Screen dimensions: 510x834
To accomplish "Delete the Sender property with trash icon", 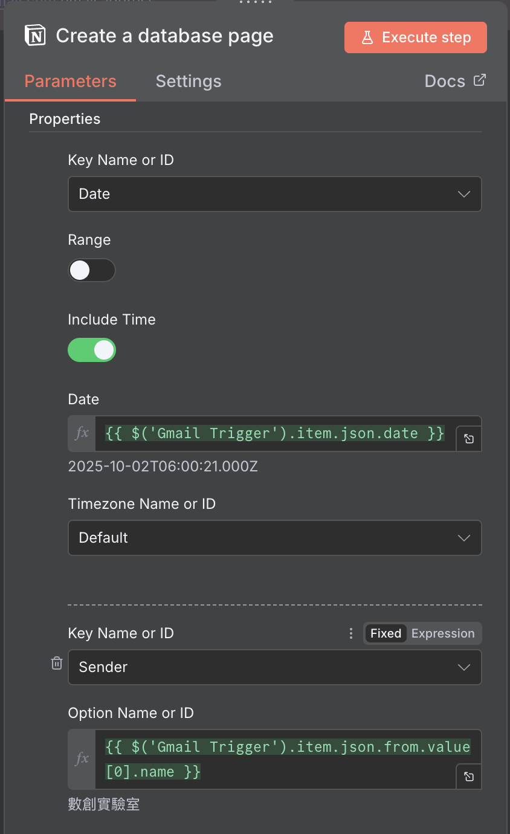I will point(57,663).
